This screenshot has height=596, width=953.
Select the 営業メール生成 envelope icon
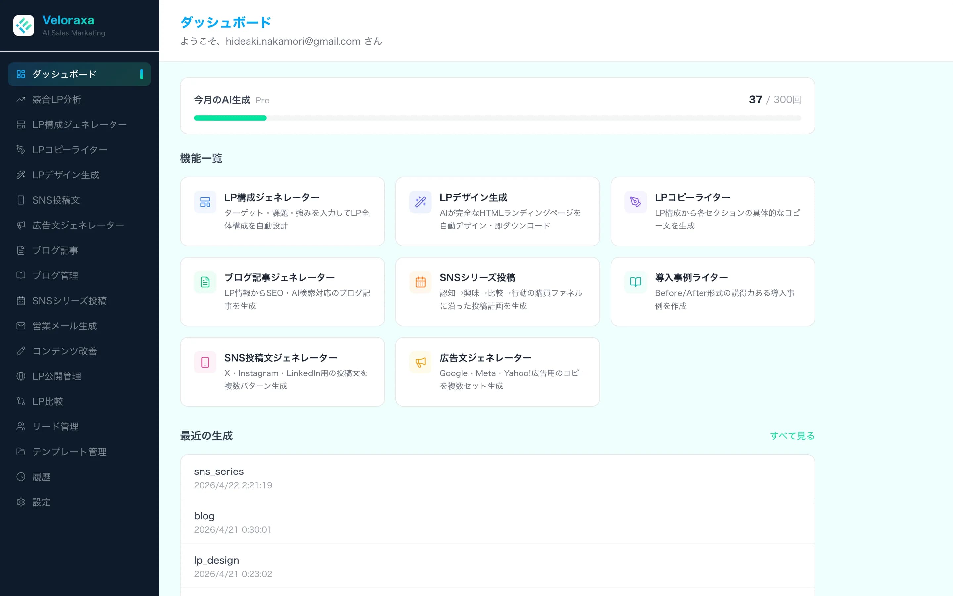(21, 326)
